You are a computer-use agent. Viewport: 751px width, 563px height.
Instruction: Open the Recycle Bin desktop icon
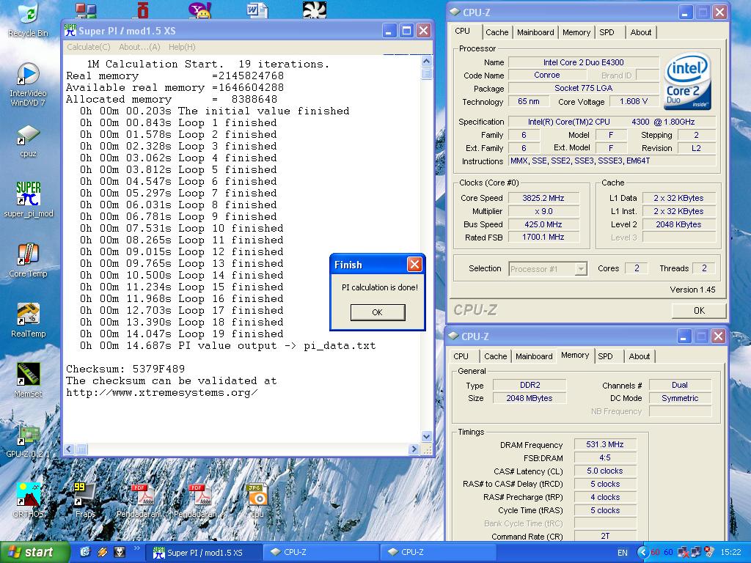(29, 19)
